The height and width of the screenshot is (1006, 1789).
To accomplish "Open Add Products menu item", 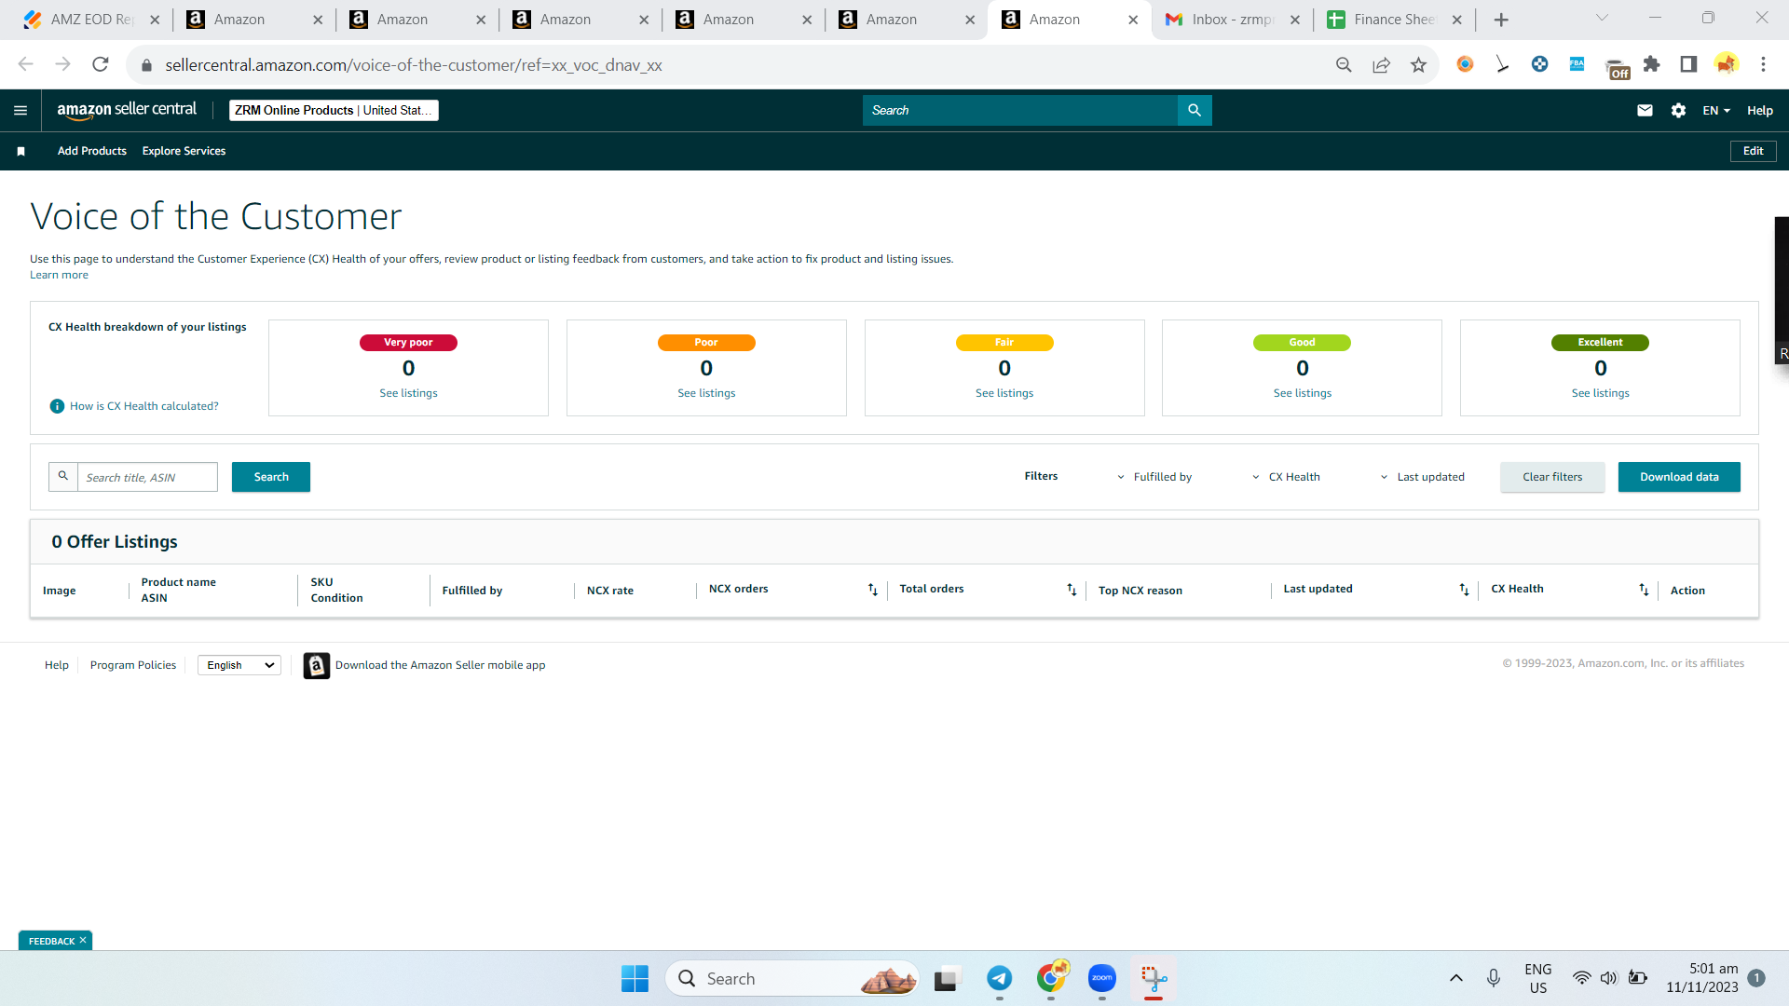I will (92, 151).
